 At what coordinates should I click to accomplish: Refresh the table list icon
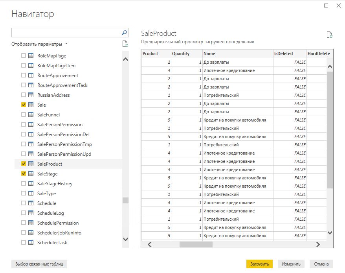[125, 44]
